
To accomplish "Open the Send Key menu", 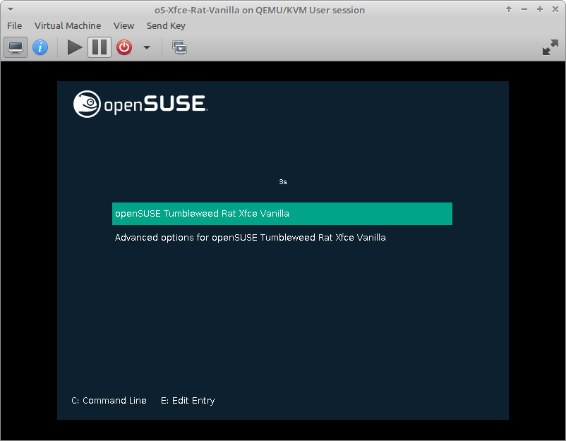I will click(166, 25).
